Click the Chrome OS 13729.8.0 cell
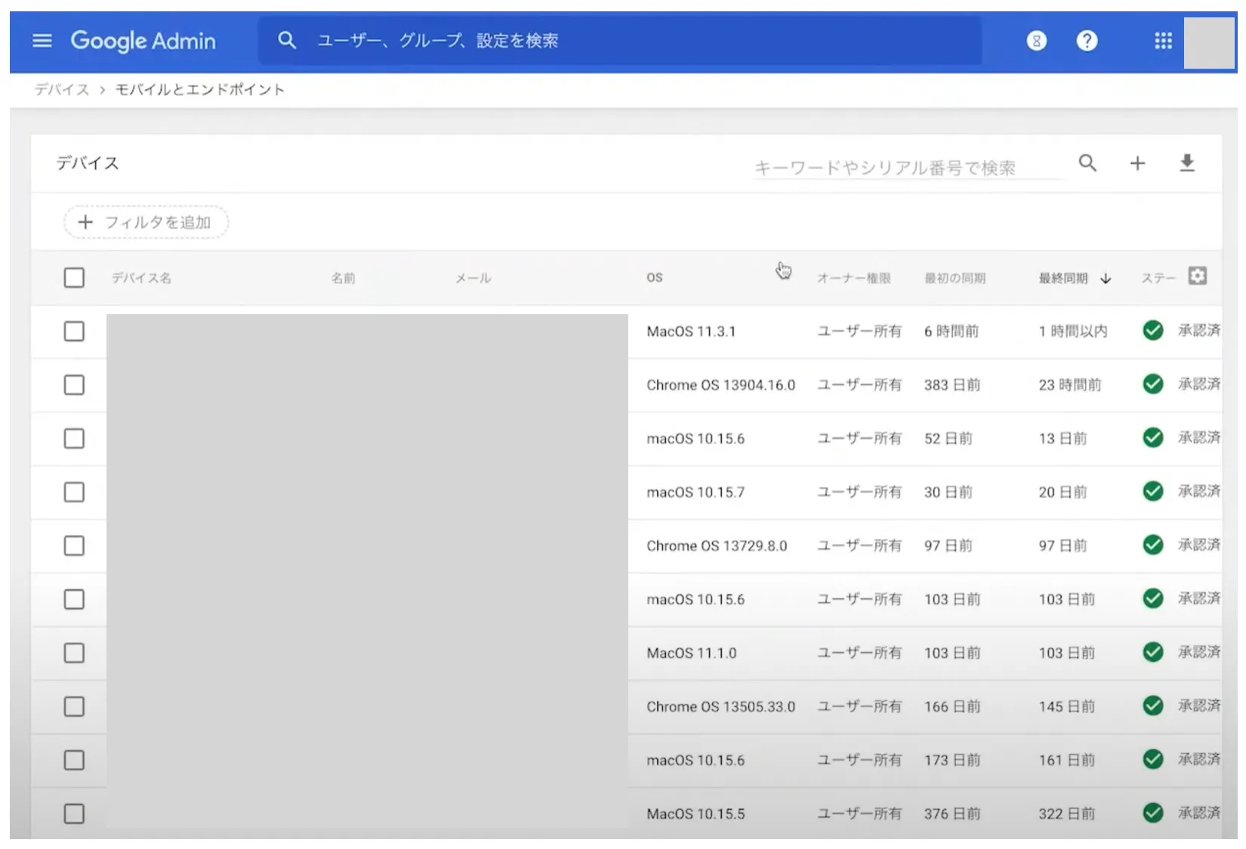The height and width of the screenshot is (849, 1246). tap(717, 546)
